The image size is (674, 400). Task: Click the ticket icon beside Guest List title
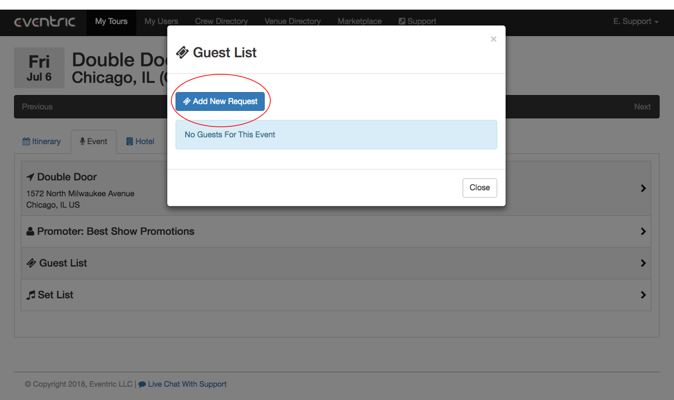182,52
